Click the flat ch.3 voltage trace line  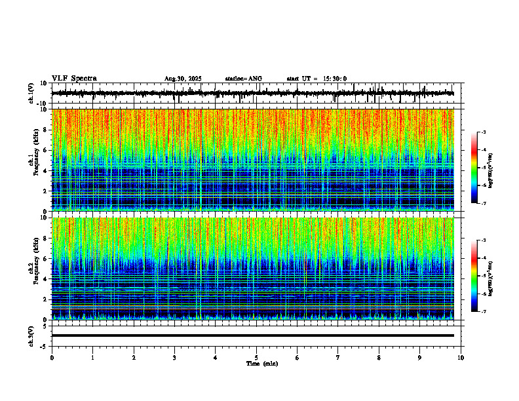(x=253, y=335)
